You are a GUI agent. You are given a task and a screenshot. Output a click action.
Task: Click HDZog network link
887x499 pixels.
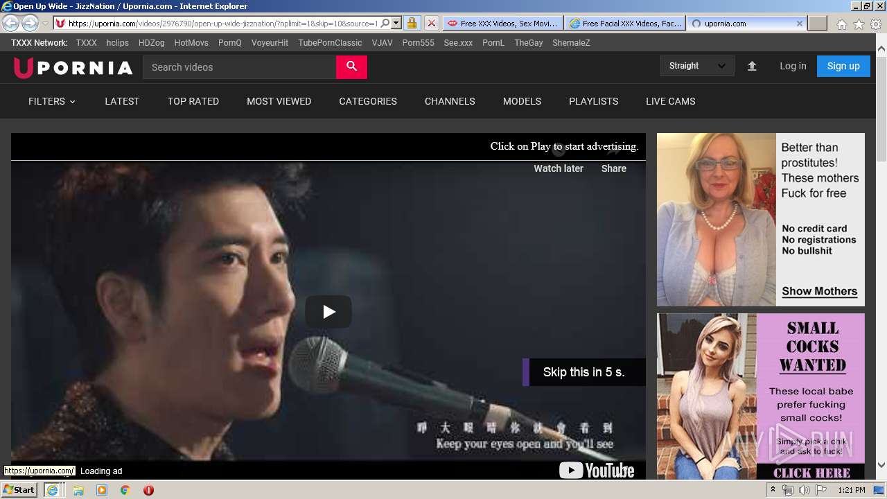(151, 42)
